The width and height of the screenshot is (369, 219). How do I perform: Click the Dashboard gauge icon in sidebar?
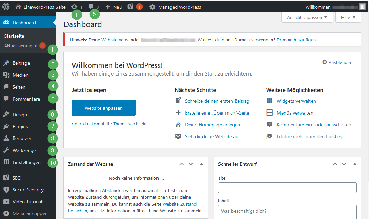coord(6,23)
